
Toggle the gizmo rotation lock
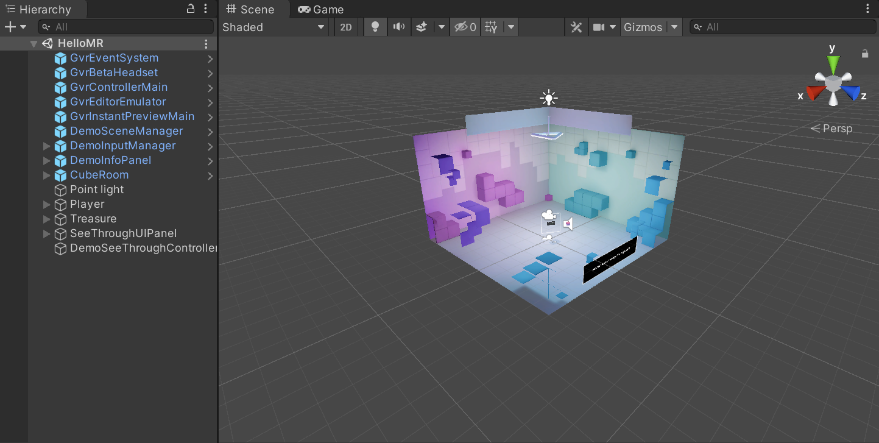pyautogui.click(x=865, y=54)
